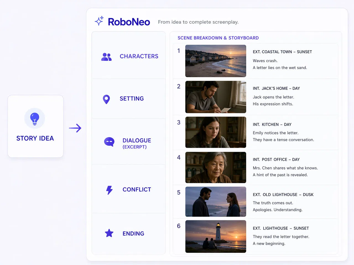
Task: Select the STORY IDEA label
Action: pos(35,138)
